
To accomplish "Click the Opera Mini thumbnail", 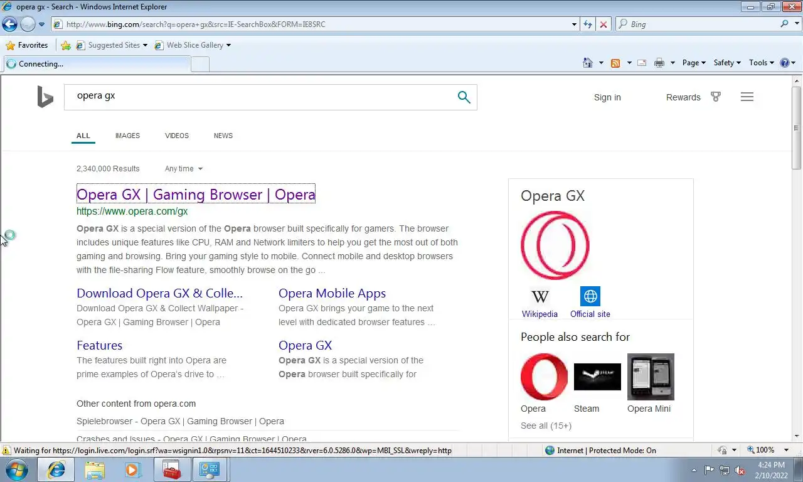I will [x=651, y=377].
